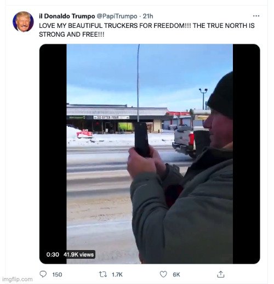Open the three-dot more options menu
This screenshot has width=274, height=284.
pyautogui.click(x=256, y=16)
